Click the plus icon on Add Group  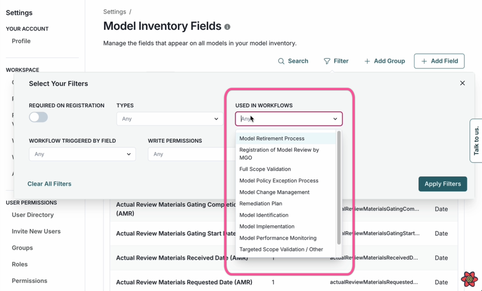click(367, 61)
